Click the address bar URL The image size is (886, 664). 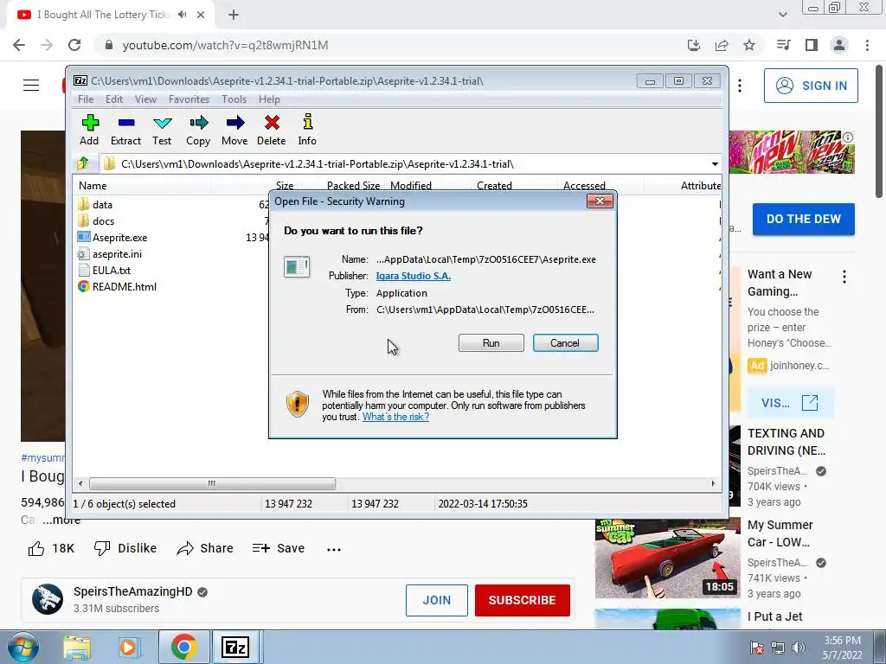[x=225, y=45]
